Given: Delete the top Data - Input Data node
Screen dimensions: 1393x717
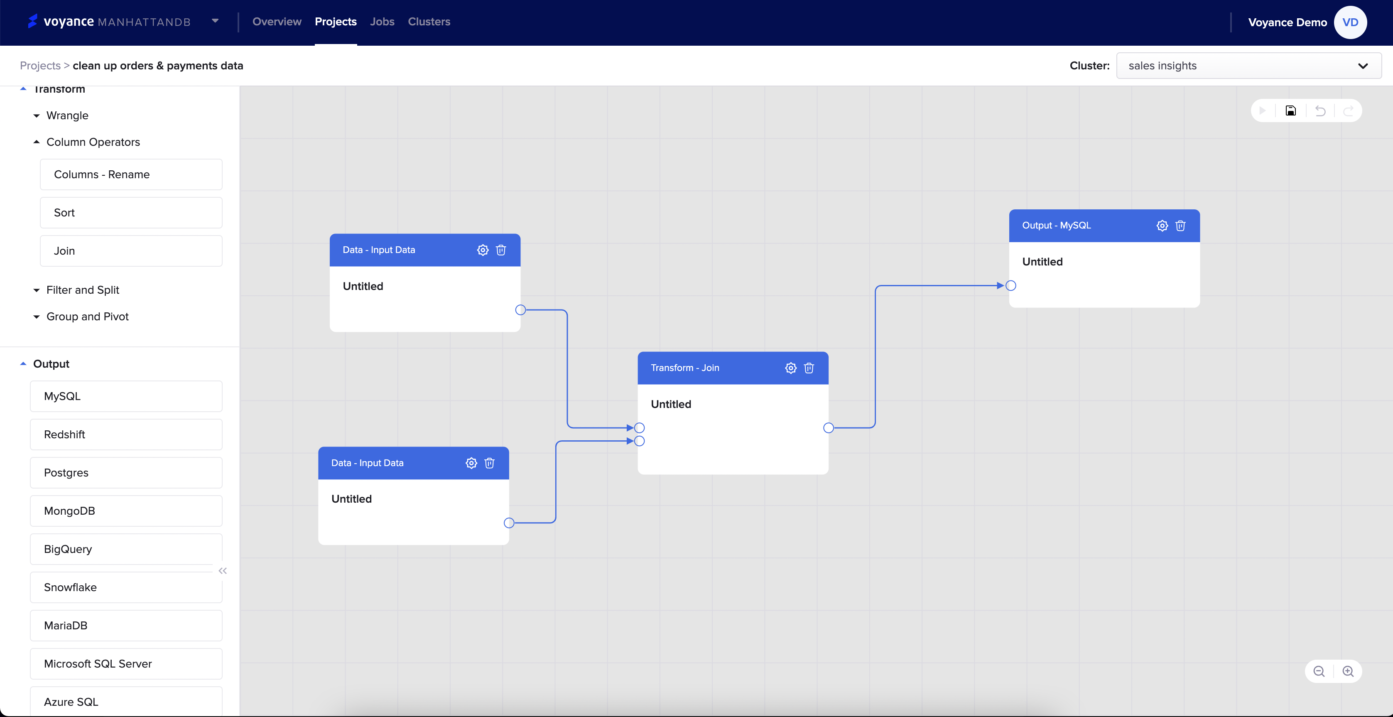Looking at the screenshot, I should tap(501, 250).
